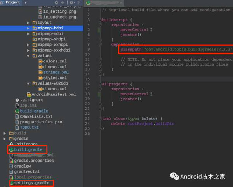The image size is (233, 187).
Task: Open build.gradle above CMakeLists.txt
Action: 34,111
